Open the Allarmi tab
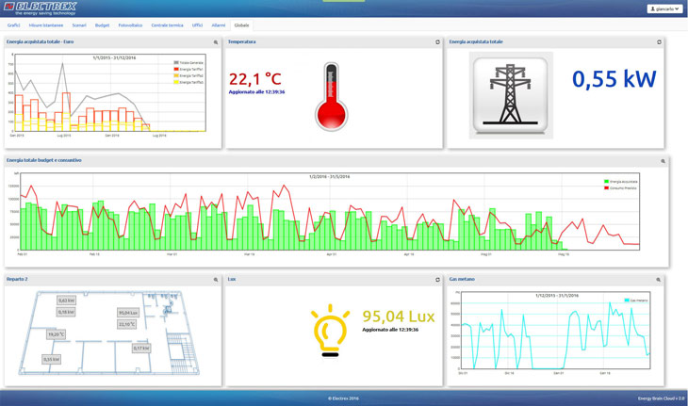The height and width of the screenshot is (406, 688). 219,25
